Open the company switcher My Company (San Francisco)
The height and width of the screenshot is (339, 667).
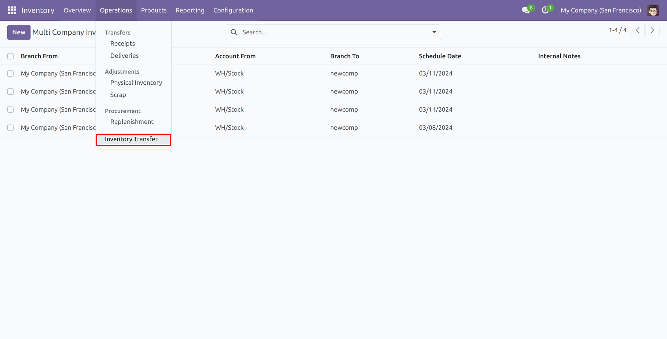coord(601,10)
